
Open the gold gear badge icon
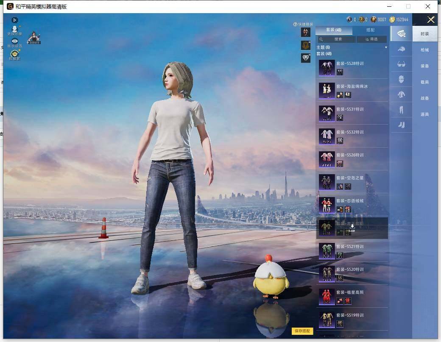coord(14,54)
